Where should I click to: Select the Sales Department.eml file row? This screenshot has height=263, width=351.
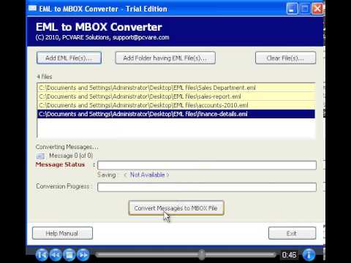(x=176, y=88)
